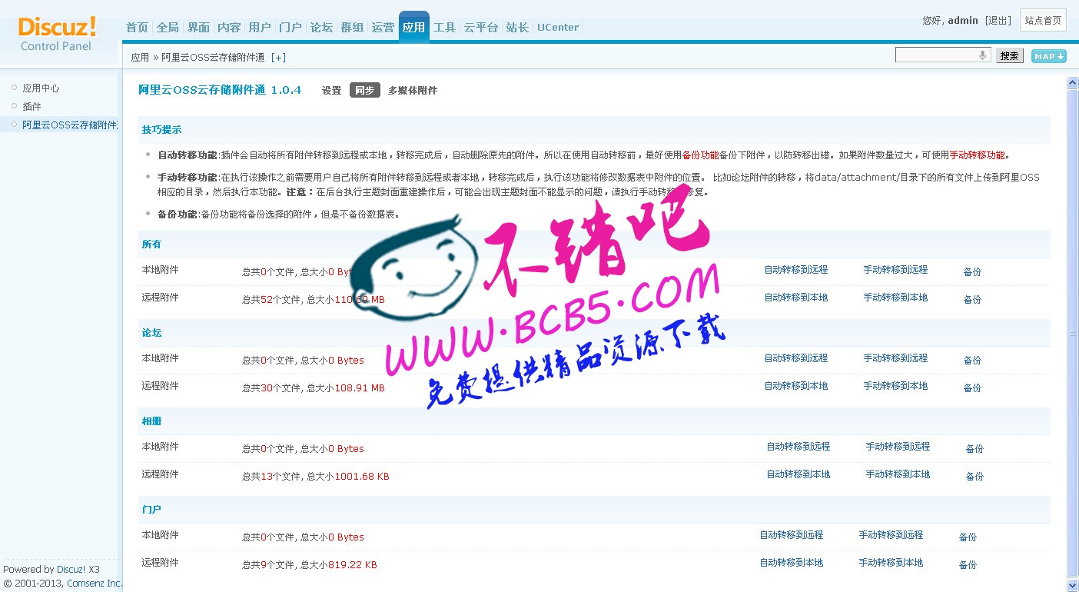Click the 技巧提示 section header

161,130
